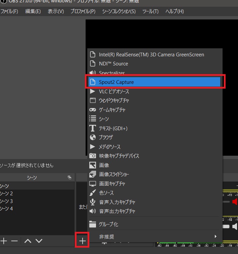Mute the lower mixer channel with the white speaker
The width and height of the screenshot is (238, 254).
tap(235, 226)
